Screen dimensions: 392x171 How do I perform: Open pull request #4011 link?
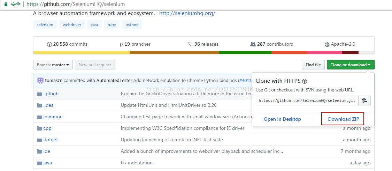[x=246, y=81]
